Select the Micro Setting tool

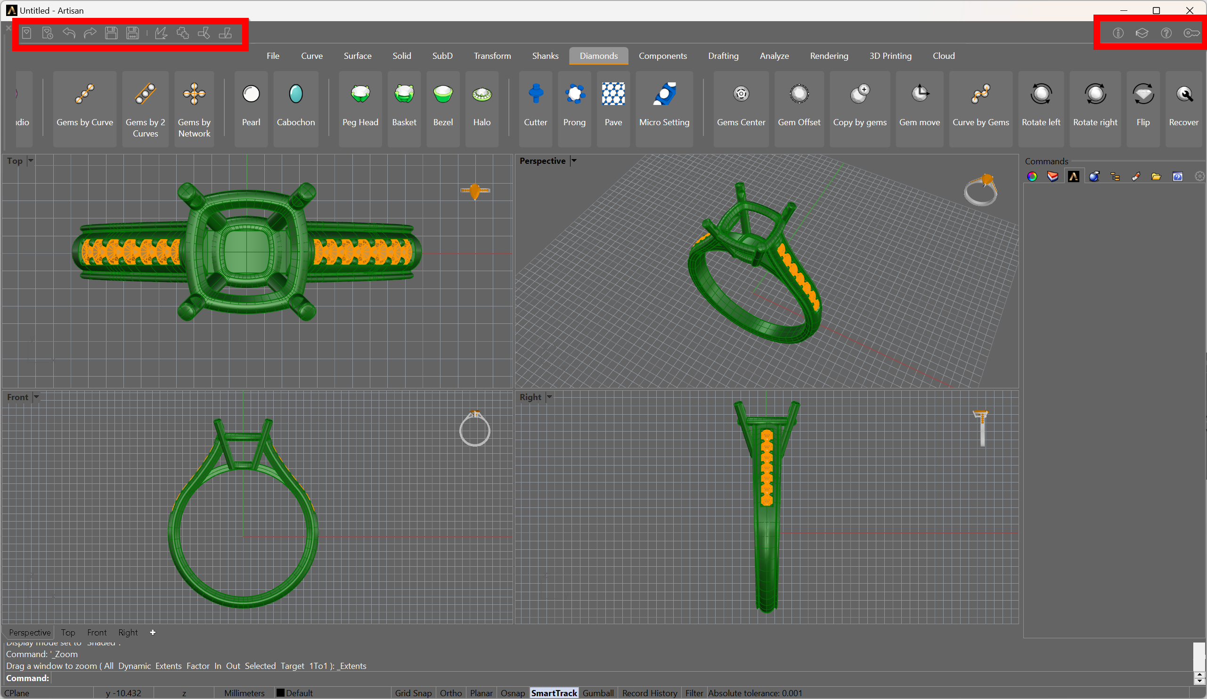(664, 109)
